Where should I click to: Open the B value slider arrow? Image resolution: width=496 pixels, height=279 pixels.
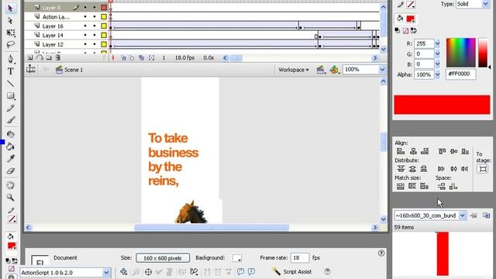click(x=437, y=64)
